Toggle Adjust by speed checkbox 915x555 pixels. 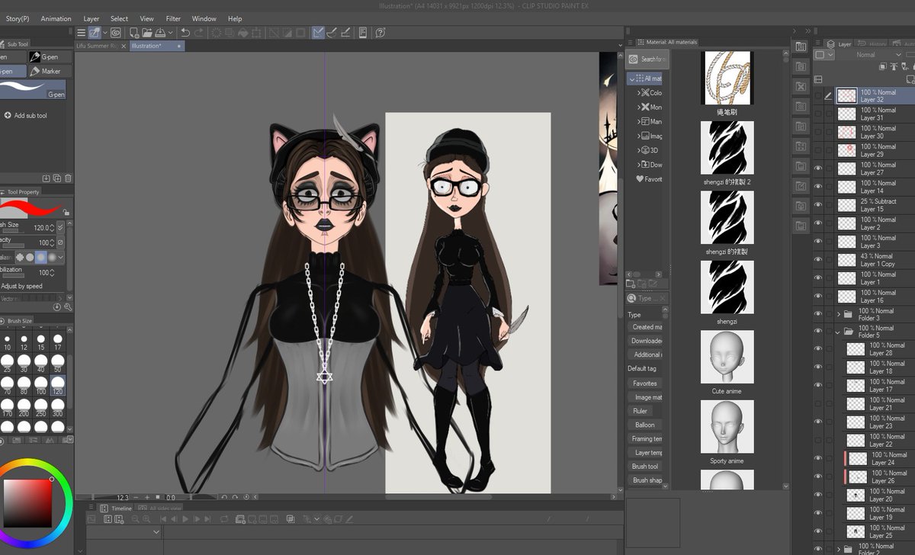click(x=21, y=286)
